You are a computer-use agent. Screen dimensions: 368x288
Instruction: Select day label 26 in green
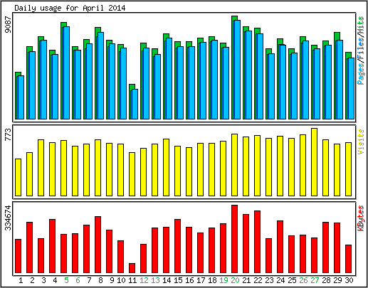303,280
